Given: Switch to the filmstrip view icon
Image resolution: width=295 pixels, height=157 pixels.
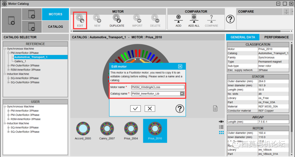Looking at the screenshot, I should [x=221, y=122].
